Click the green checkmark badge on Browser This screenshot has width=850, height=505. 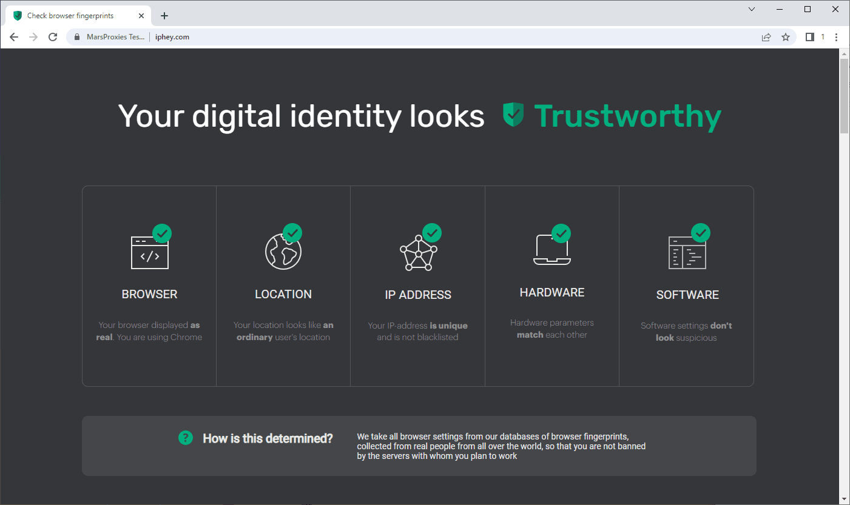[162, 233]
